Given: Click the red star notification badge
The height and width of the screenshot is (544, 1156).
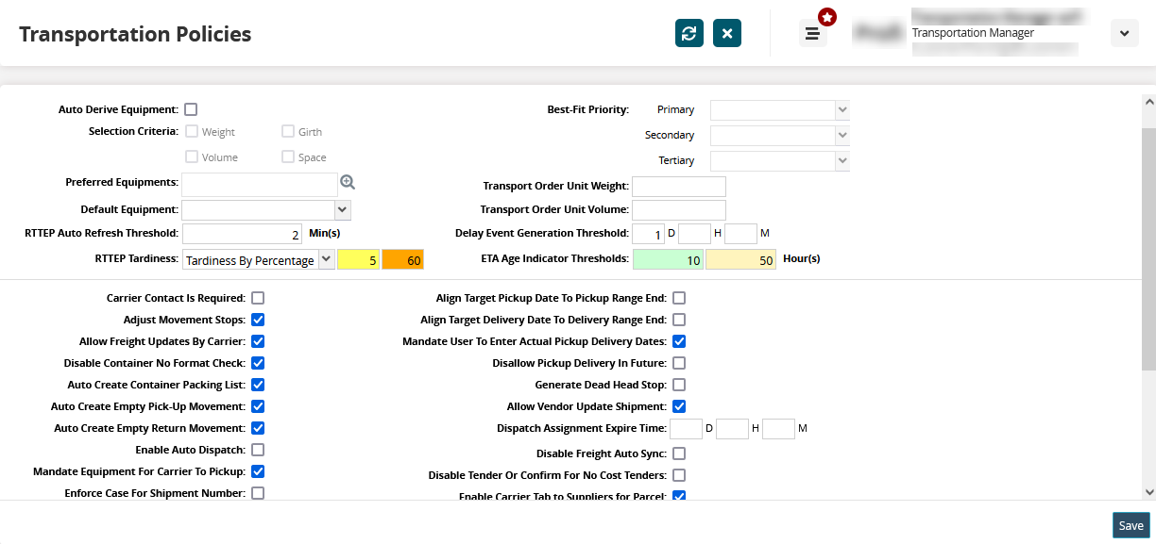Looking at the screenshot, I should (x=827, y=16).
